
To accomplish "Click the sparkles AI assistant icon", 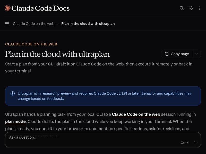I will (x=191, y=8).
